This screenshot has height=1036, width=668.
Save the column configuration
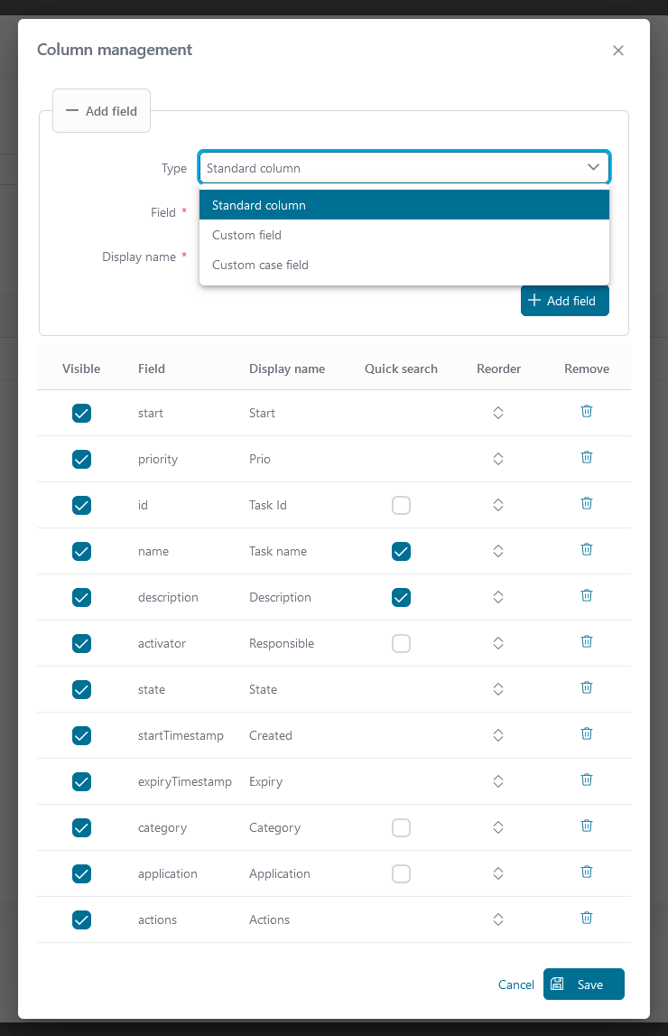tap(583, 985)
